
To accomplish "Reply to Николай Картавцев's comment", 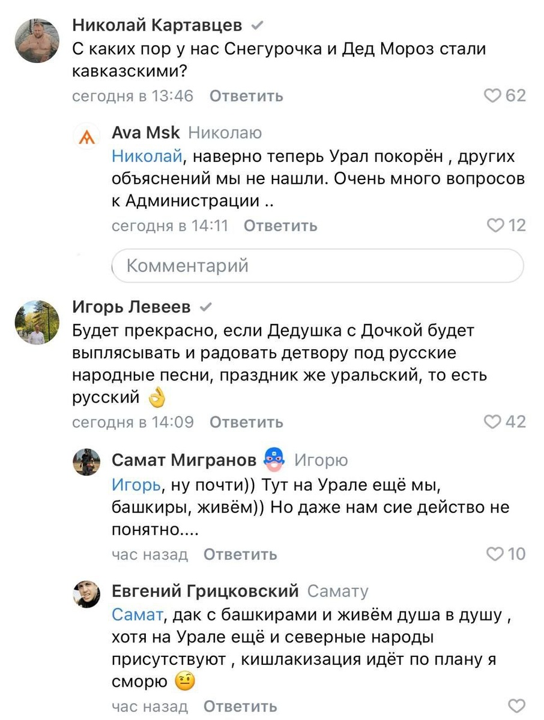I will point(245,96).
